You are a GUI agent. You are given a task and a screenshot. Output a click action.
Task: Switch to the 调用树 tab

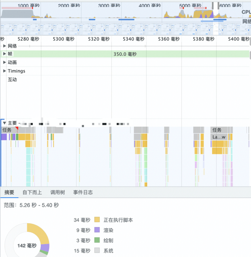tap(57, 192)
